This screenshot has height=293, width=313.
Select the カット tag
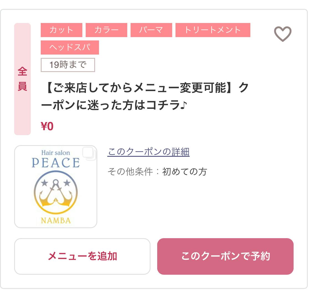click(62, 30)
